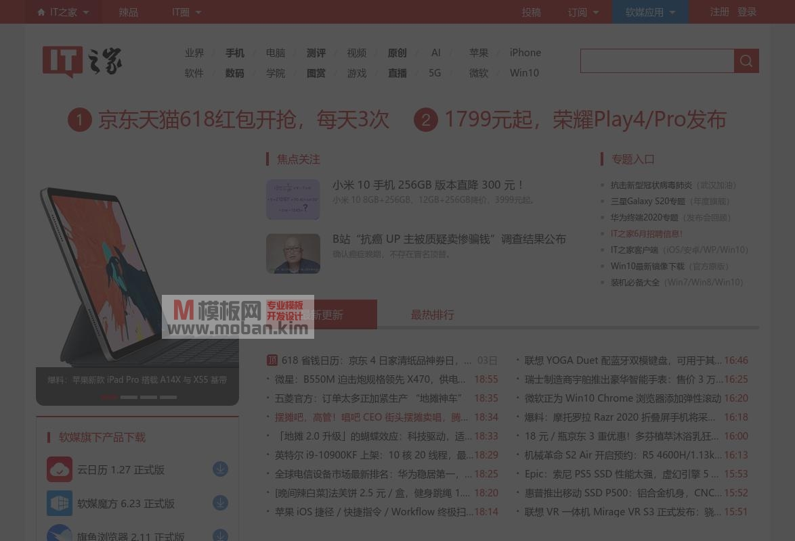
Task: Open 小米 10 article thumbnail
Action: click(293, 199)
